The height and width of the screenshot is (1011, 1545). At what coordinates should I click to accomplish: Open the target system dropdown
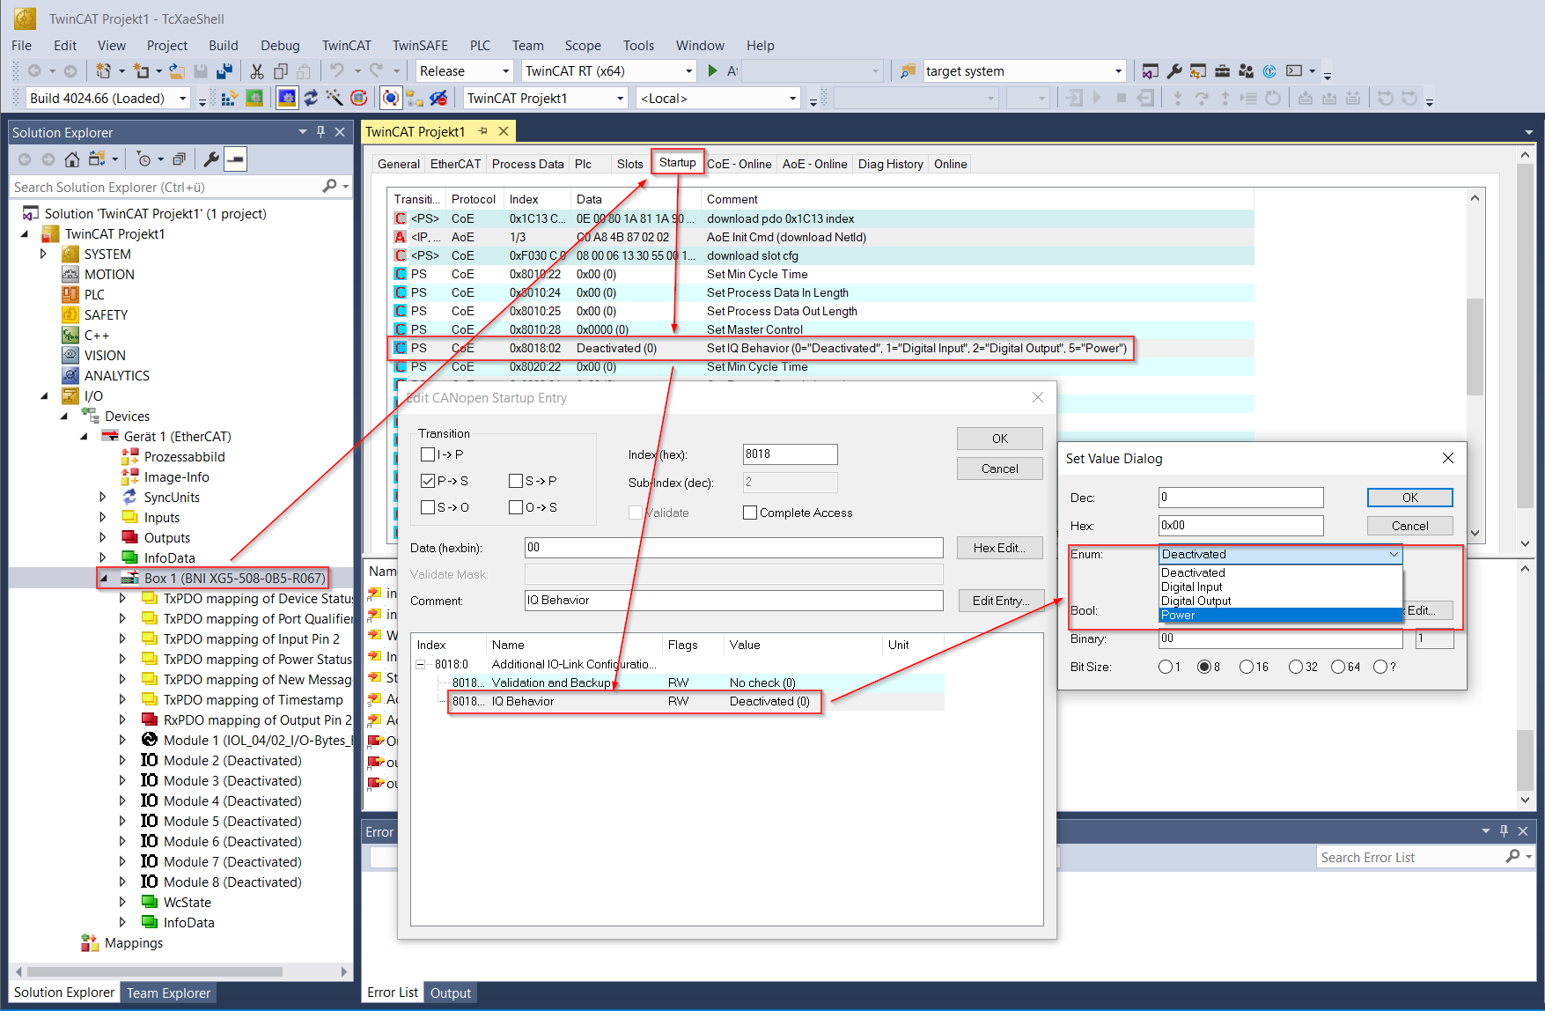(1118, 71)
